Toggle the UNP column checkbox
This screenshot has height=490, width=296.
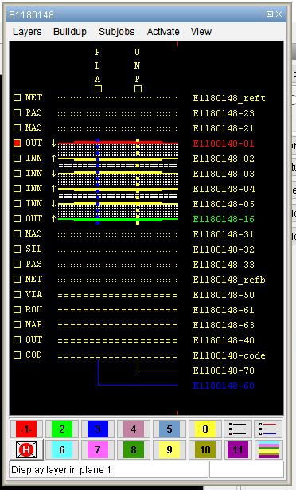pos(138,89)
